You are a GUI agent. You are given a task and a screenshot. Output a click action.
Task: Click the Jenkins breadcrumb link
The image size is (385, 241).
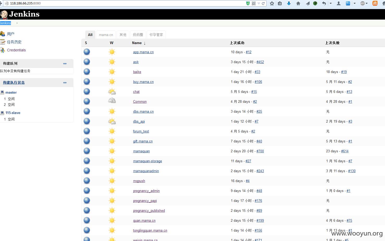[x=5, y=23]
